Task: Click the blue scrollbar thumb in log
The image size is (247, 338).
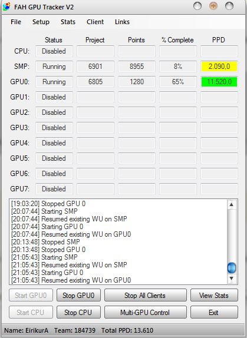Action: tap(232, 268)
